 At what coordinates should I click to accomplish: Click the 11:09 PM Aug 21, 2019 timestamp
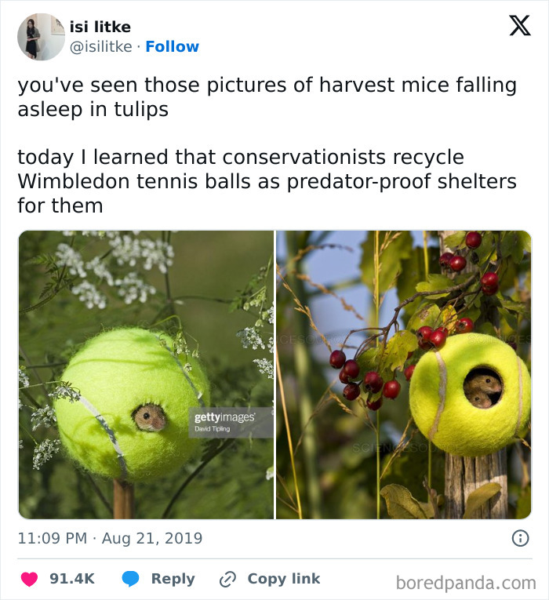point(110,538)
